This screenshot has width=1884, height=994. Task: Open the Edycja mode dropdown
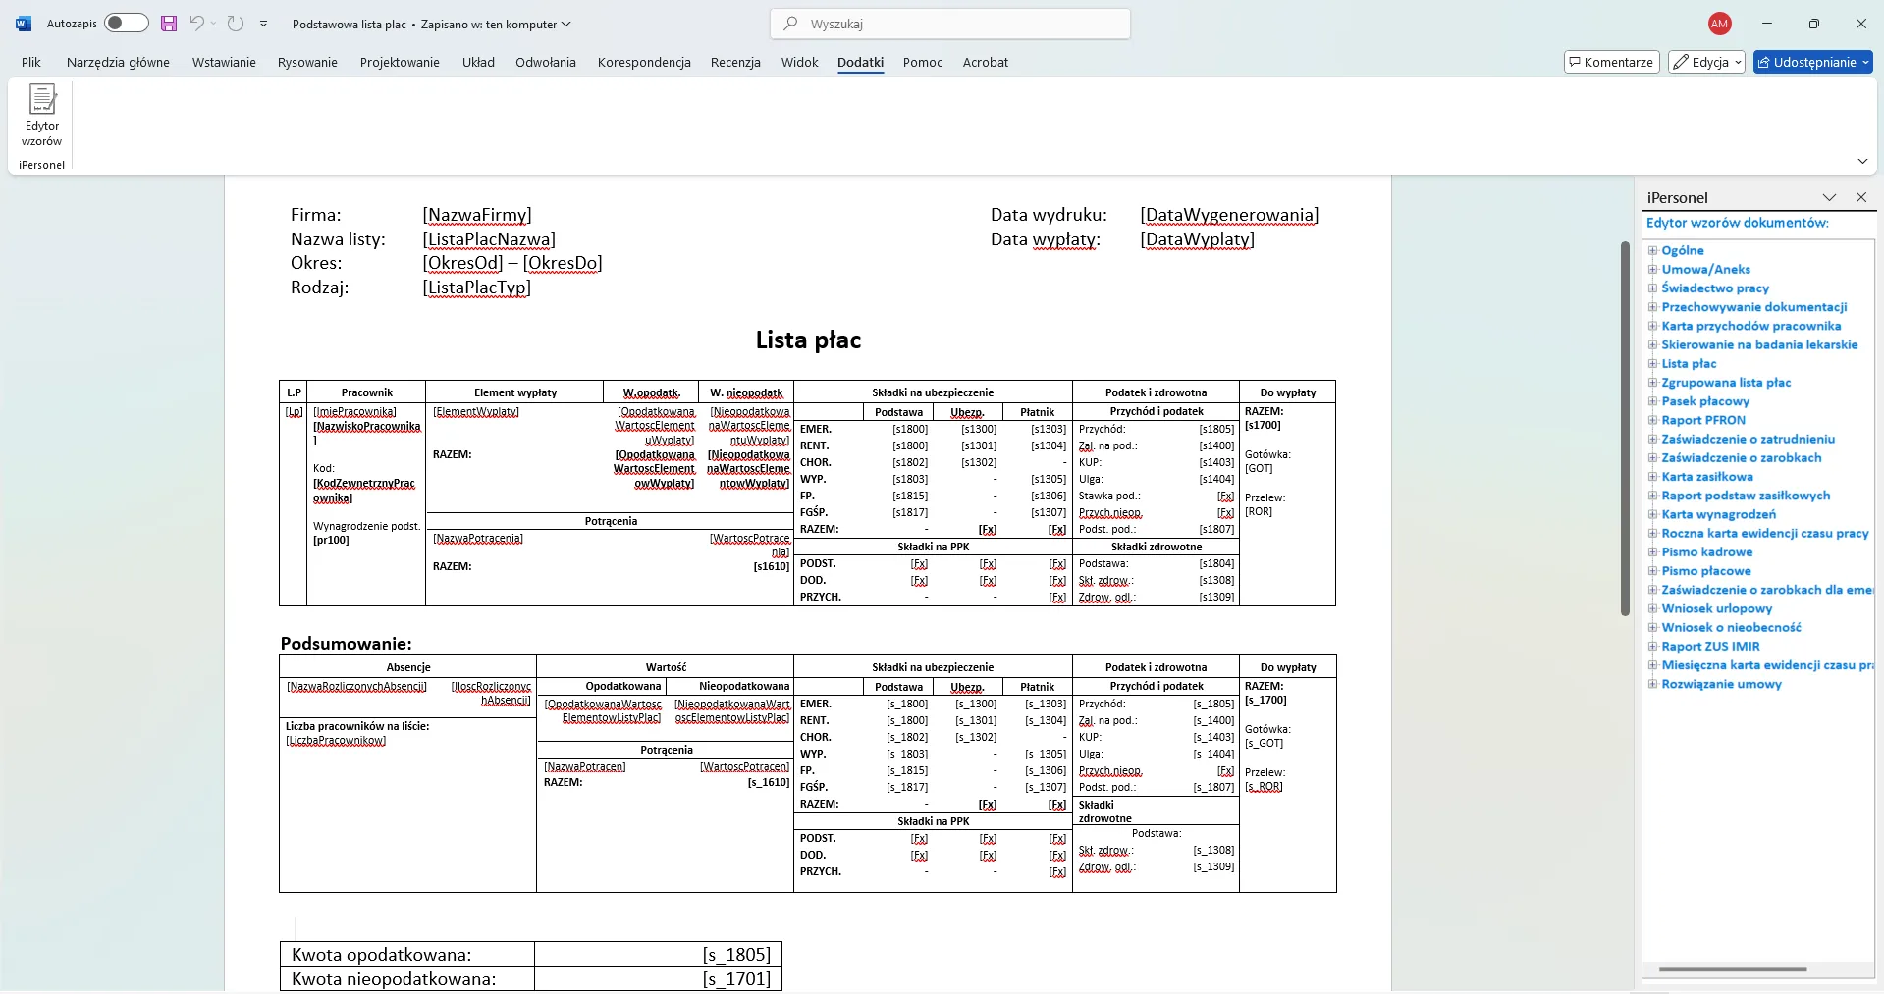coord(1706,62)
